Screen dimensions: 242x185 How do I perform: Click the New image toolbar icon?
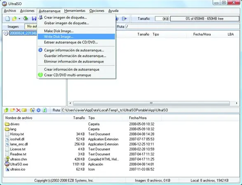7,18
